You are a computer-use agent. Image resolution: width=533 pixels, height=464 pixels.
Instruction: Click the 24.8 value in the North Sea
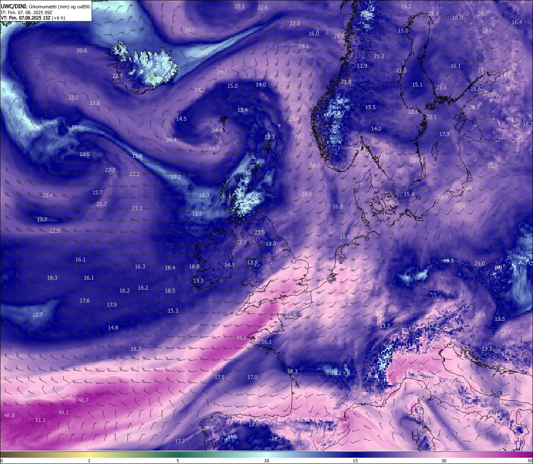coord(306,194)
